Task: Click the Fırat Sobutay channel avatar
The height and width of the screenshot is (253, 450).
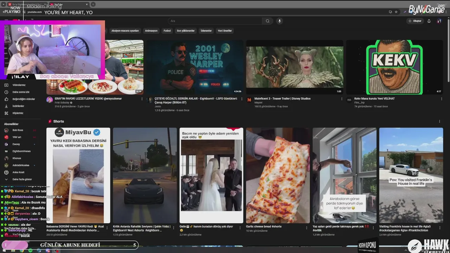Action: (50, 100)
